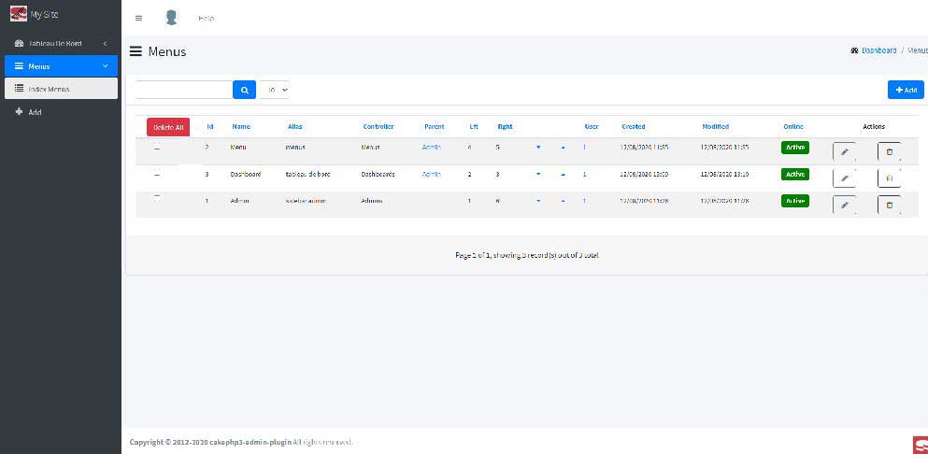Expand the Tableau De Bord sidebar item
This screenshot has width=928, height=454.
tap(61, 44)
